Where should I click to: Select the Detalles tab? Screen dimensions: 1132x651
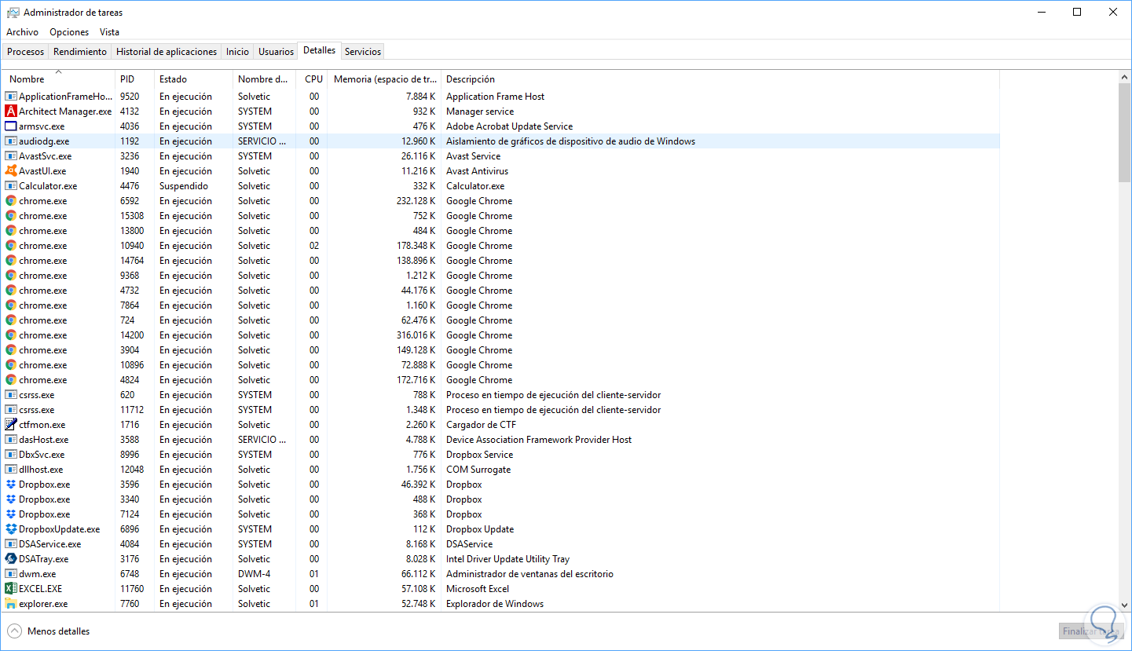click(319, 50)
